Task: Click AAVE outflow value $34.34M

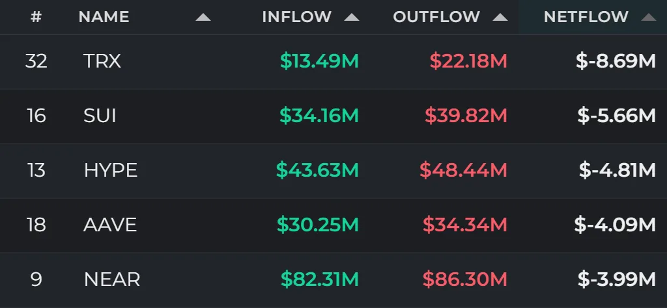Action: point(465,225)
